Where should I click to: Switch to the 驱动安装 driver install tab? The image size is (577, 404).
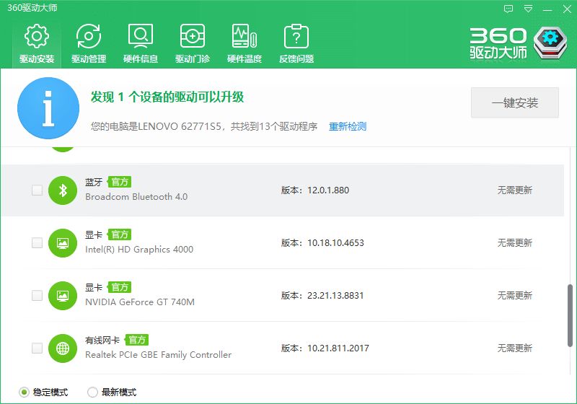(37, 44)
